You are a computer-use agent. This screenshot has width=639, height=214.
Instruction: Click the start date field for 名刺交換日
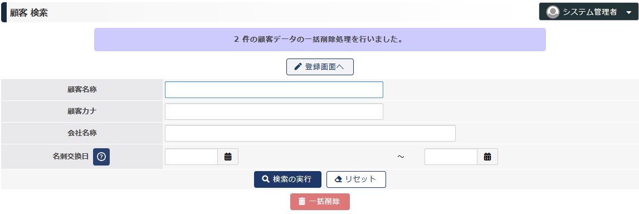(x=191, y=157)
